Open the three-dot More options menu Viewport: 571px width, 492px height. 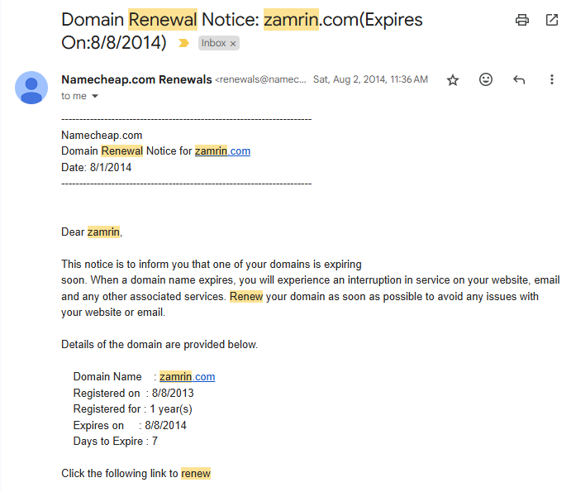click(552, 79)
